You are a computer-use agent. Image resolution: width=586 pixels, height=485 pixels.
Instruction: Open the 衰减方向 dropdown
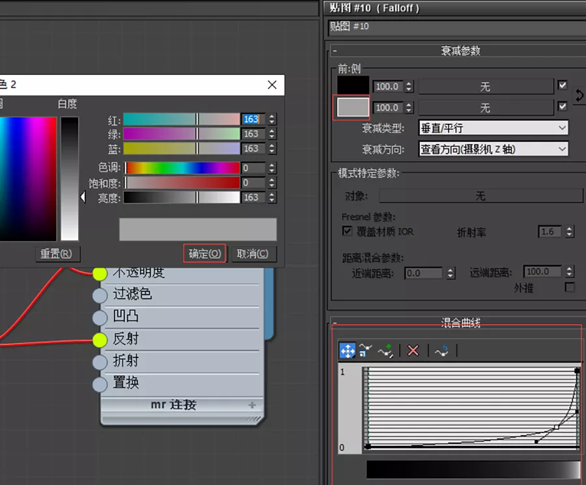494,149
